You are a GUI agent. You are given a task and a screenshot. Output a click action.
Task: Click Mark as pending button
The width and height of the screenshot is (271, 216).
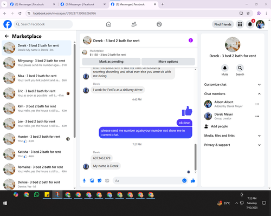pyautogui.click(x=111, y=62)
